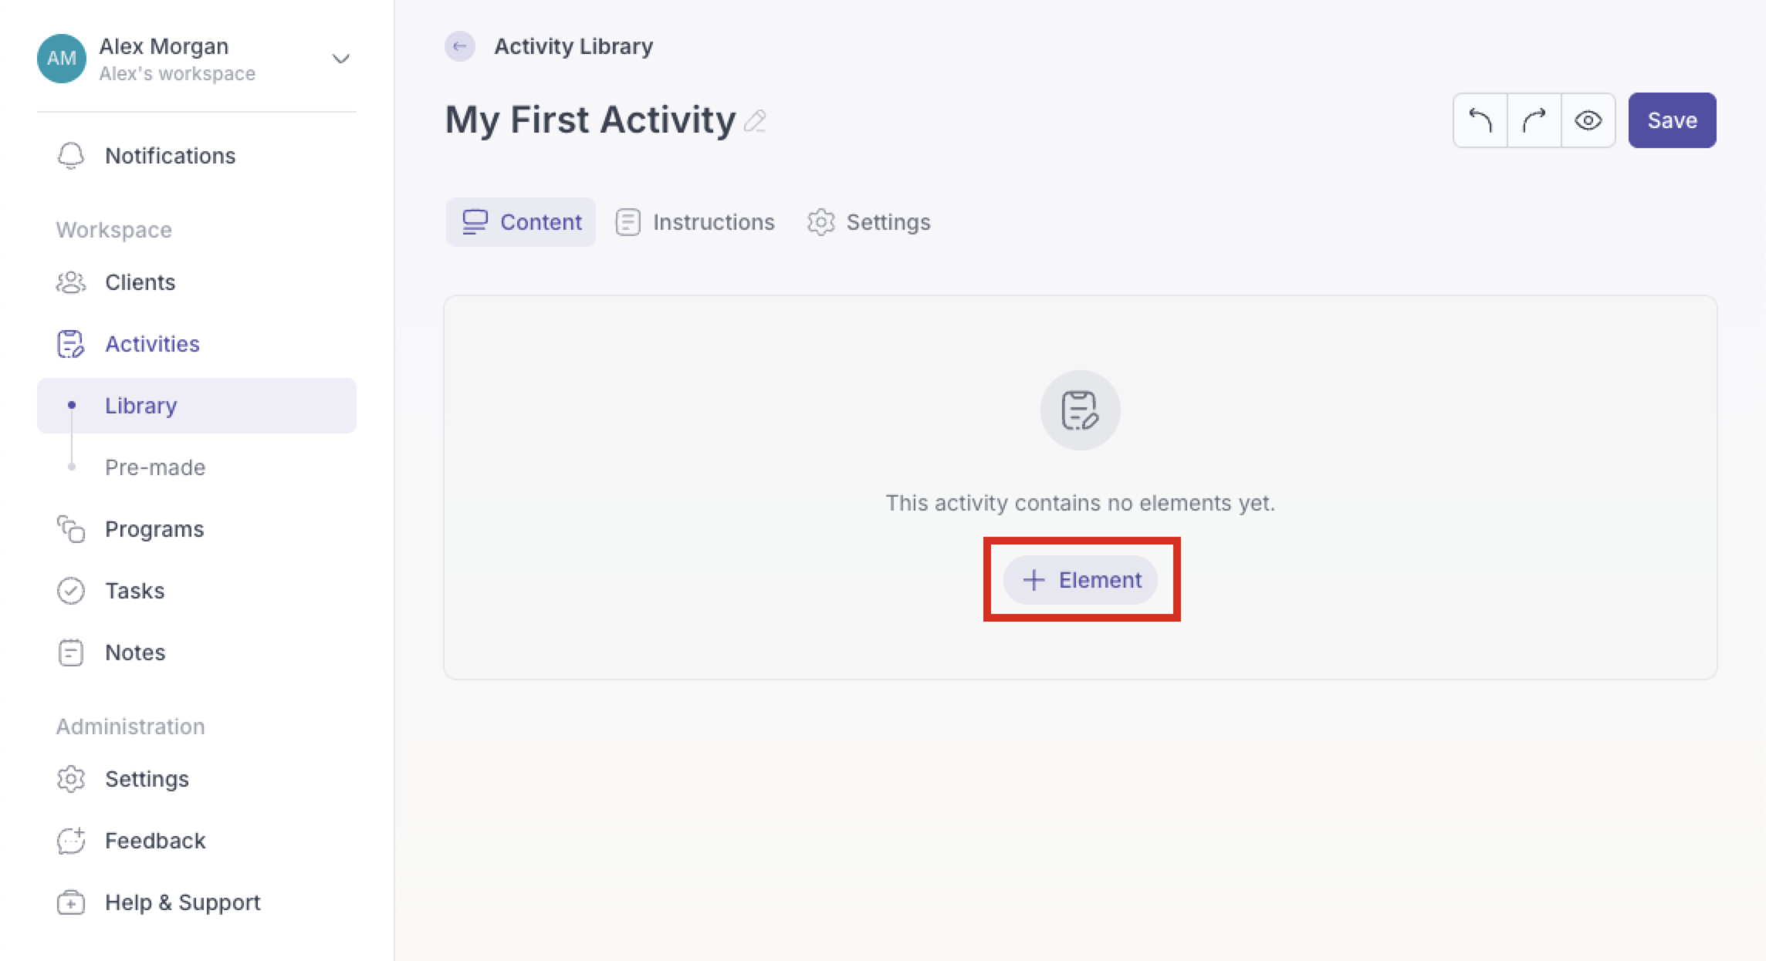Click the pencil icon to rename activity
This screenshot has width=1766, height=961.
755,121
